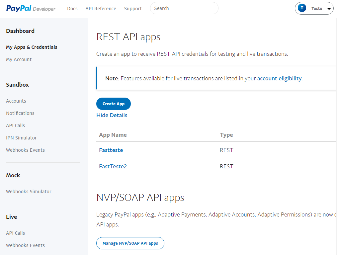Open the Support menu item
This screenshot has height=255, width=337.
click(133, 9)
